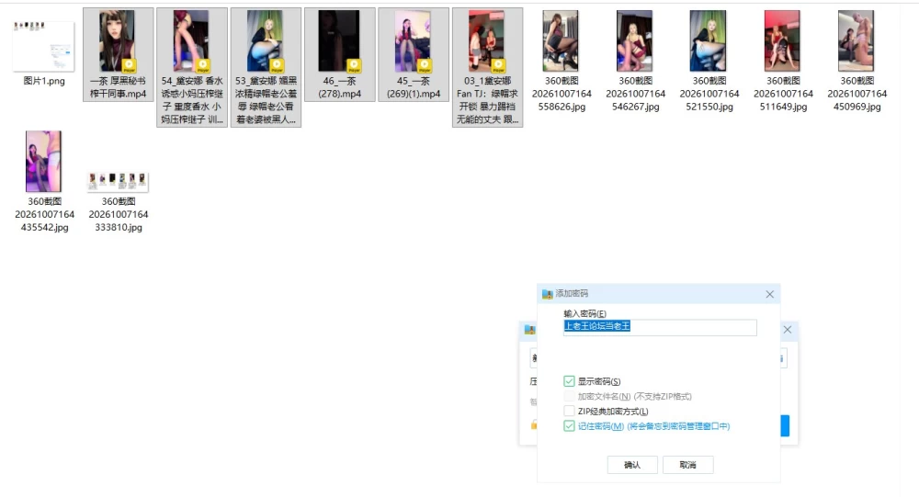The image size is (919, 497).
Task: Toggle the 显示密码 checkbox
Action: [x=569, y=381]
